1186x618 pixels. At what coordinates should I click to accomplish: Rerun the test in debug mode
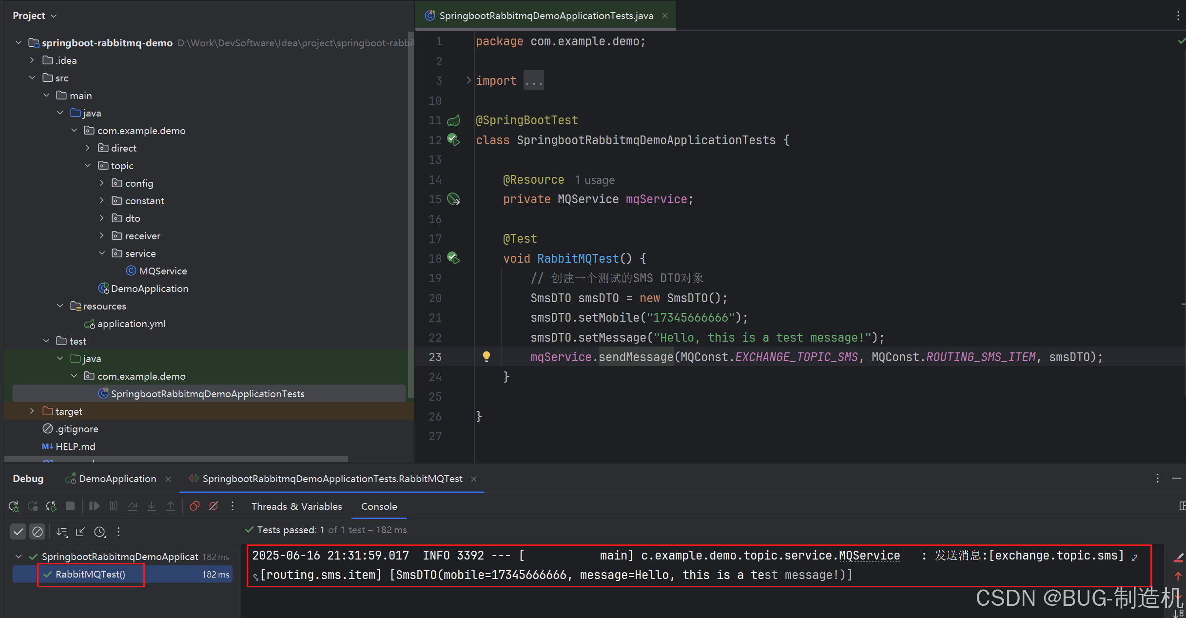[x=14, y=506]
